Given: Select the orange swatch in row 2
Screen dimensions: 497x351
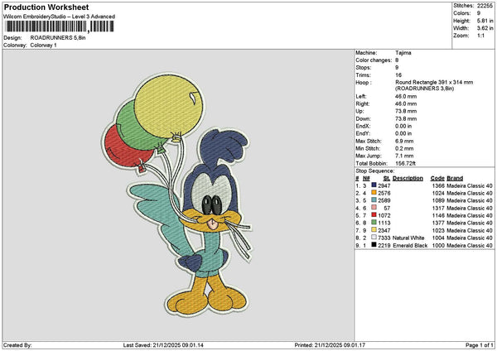Looking at the screenshot, I should (374, 193).
